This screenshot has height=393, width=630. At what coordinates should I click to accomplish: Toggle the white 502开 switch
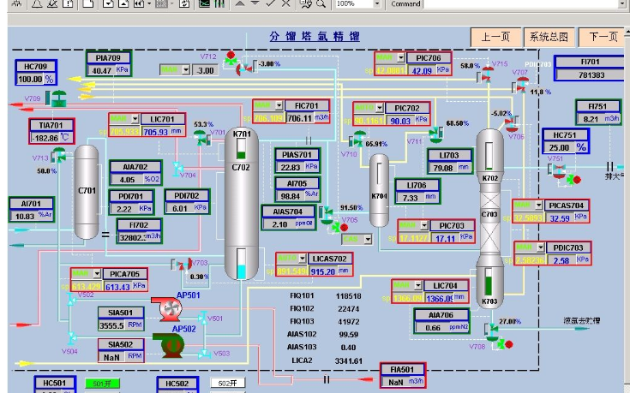pos(227,383)
